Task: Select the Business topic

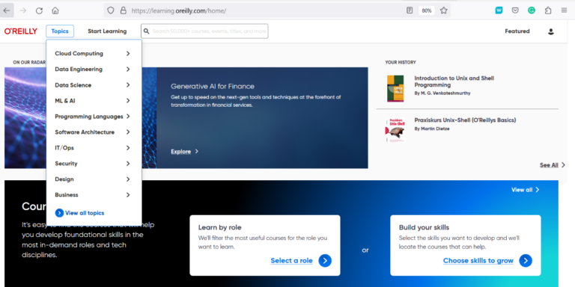Action: (67, 195)
